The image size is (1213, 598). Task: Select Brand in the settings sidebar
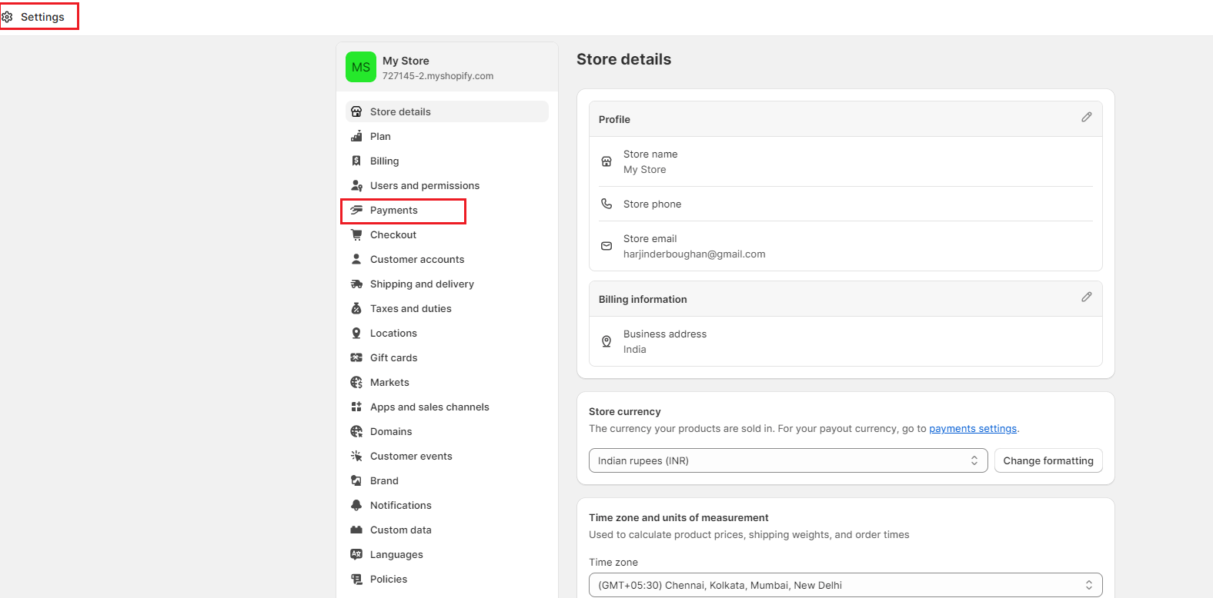[447, 480]
